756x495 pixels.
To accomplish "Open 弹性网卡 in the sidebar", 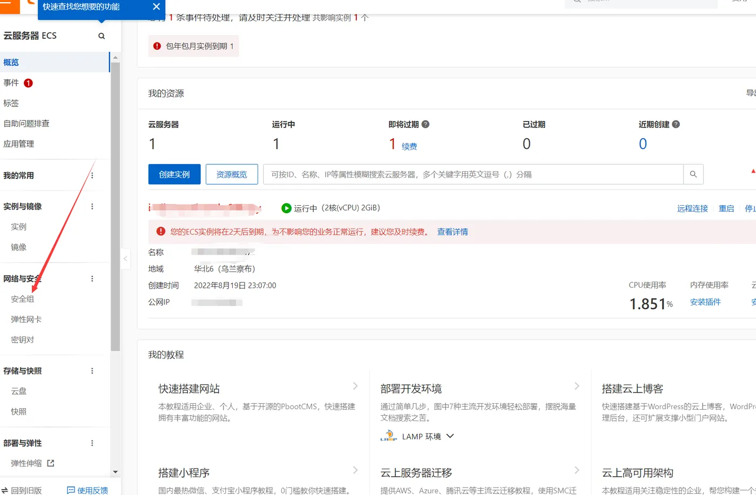I will (26, 320).
